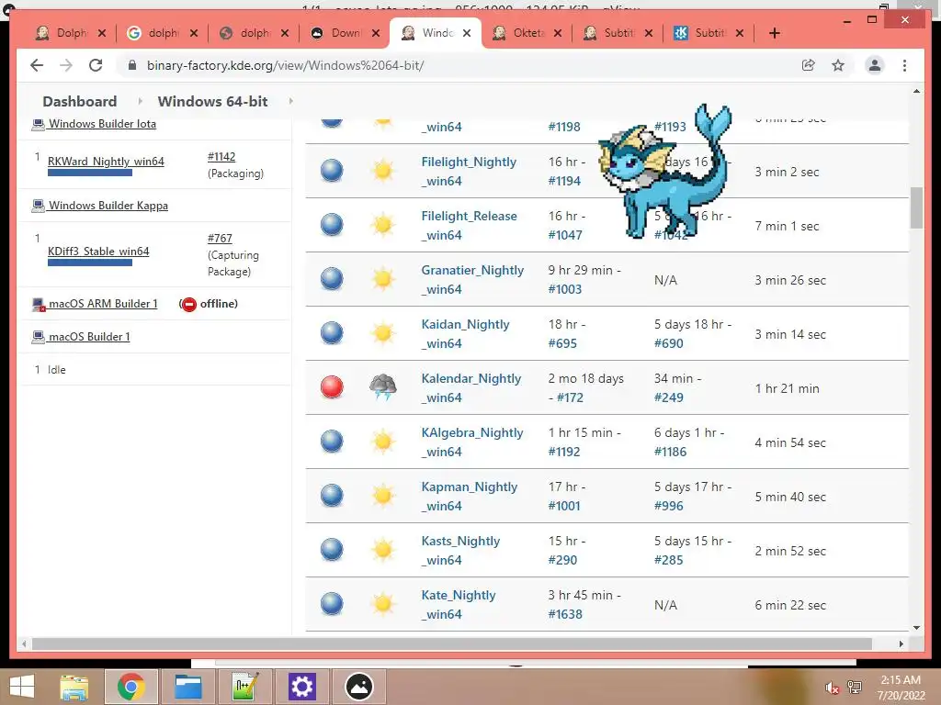Viewport: 941px width, 705px height.
Task: Click the sunny weather icon for Kate_Nightly_win64
Action: 383,604
